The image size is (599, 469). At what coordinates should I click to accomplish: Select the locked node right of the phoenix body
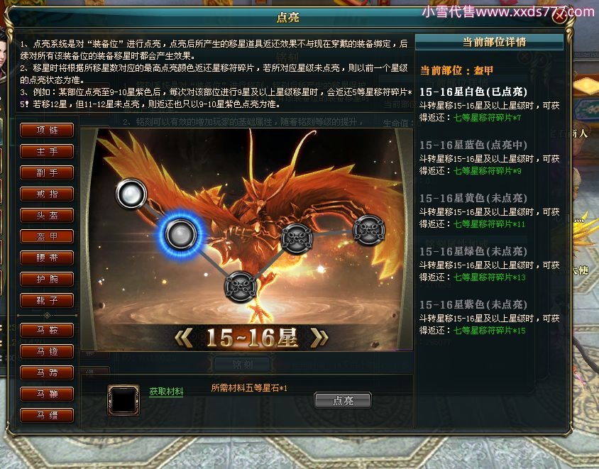pos(297,238)
